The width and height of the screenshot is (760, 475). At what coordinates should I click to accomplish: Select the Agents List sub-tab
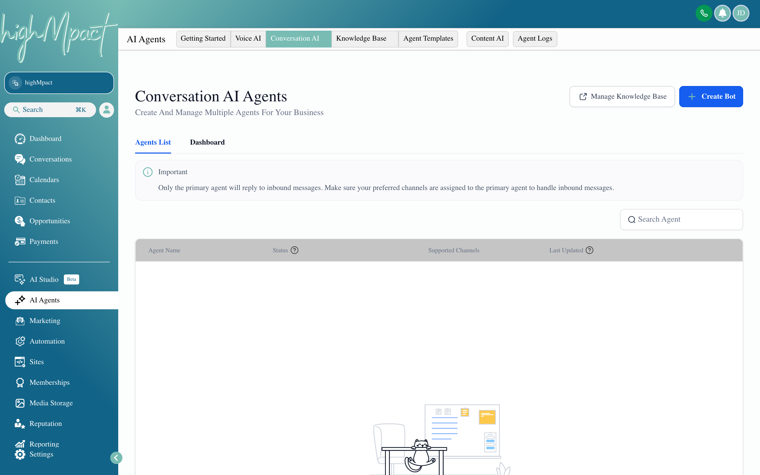pyautogui.click(x=153, y=142)
